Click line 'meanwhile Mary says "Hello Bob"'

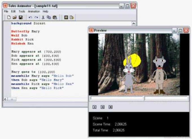coord(42,76)
